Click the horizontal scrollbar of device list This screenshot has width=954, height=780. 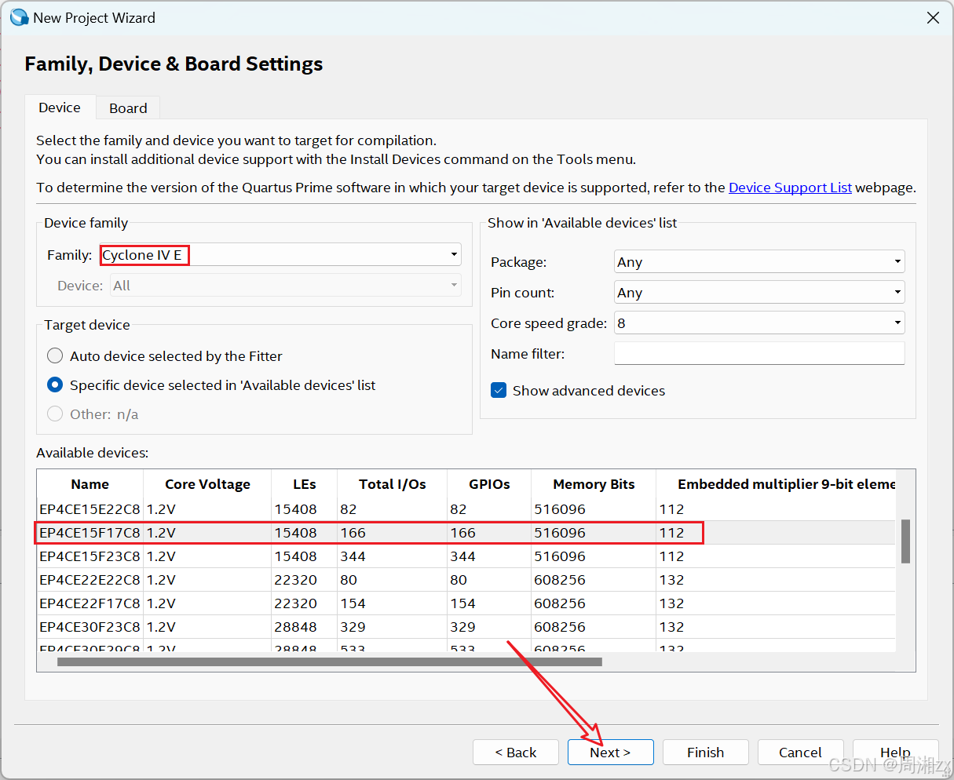click(x=330, y=662)
